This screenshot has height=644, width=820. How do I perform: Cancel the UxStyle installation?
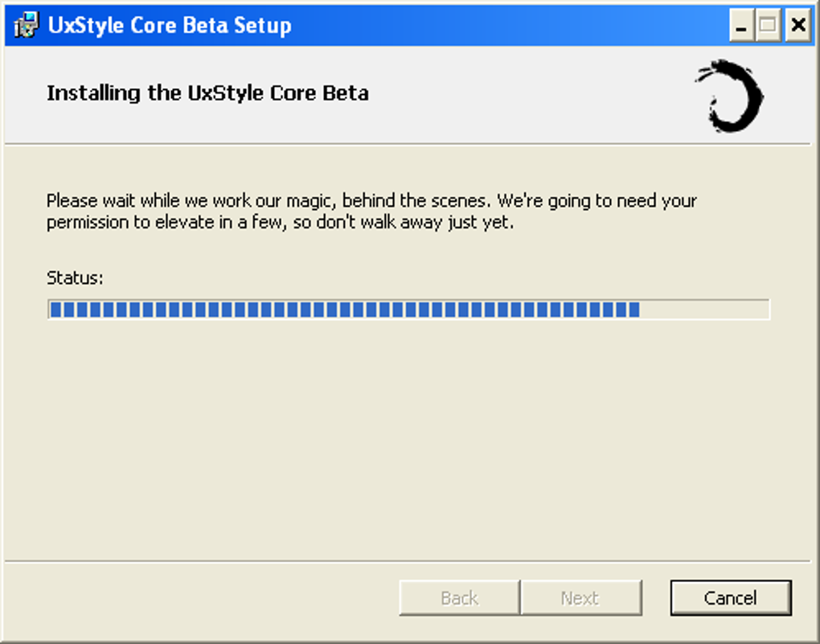(x=731, y=597)
